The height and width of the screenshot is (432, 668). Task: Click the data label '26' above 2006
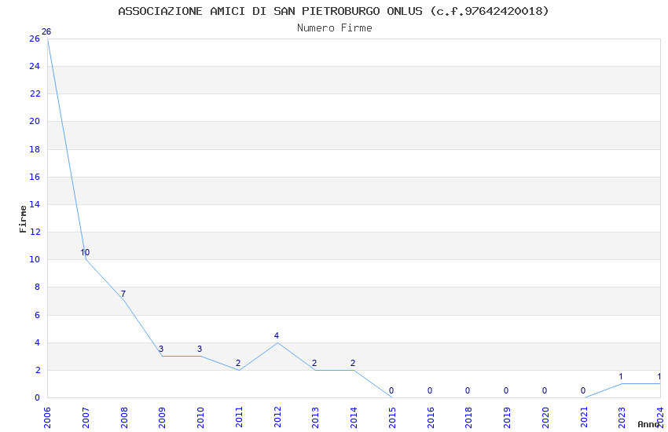(x=46, y=31)
